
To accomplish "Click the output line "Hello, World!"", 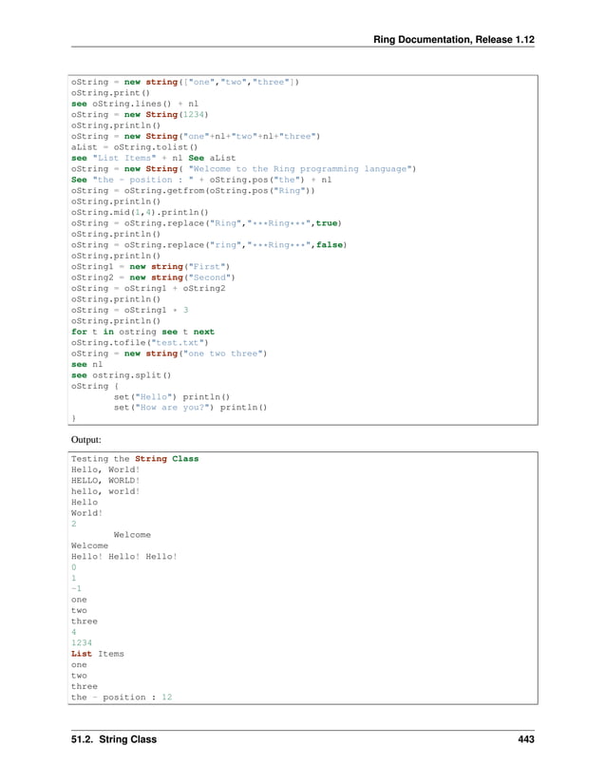I will [x=105, y=470].
